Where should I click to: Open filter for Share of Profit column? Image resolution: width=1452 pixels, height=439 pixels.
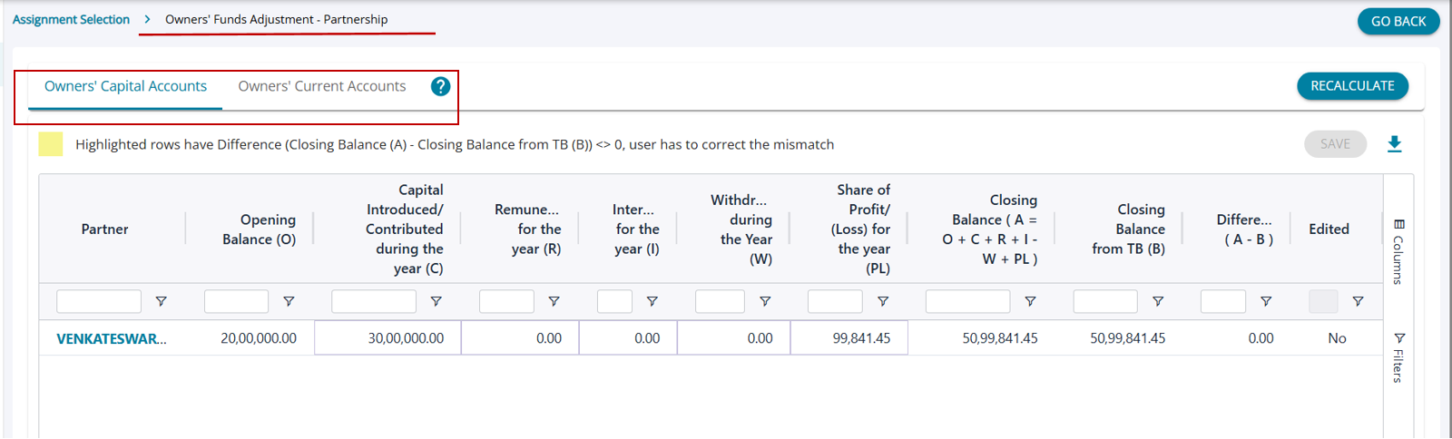click(x=882, y=301)
